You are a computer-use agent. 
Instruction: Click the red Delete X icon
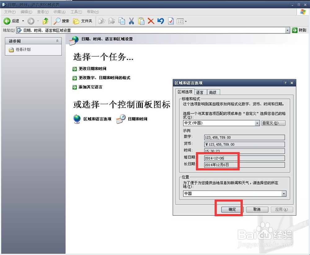[151, 21]
